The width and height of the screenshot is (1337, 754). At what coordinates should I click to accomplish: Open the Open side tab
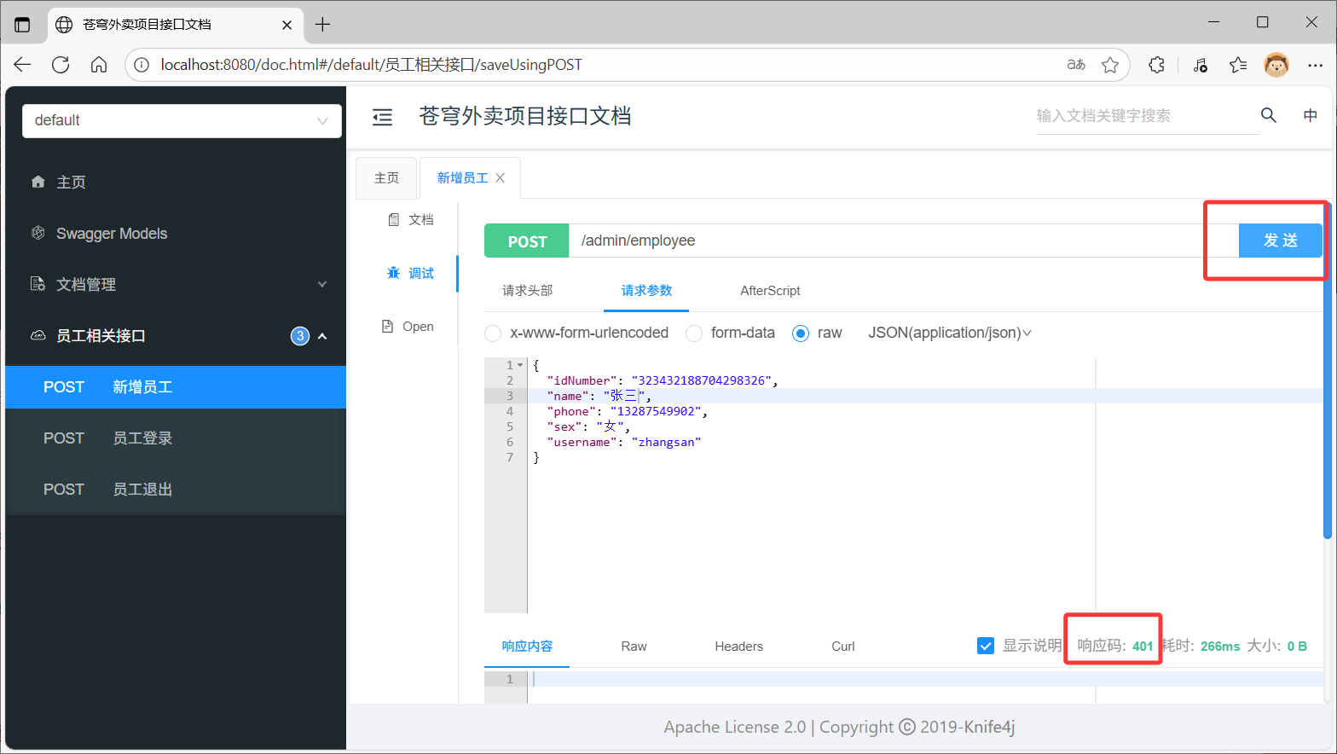point(408,327)
